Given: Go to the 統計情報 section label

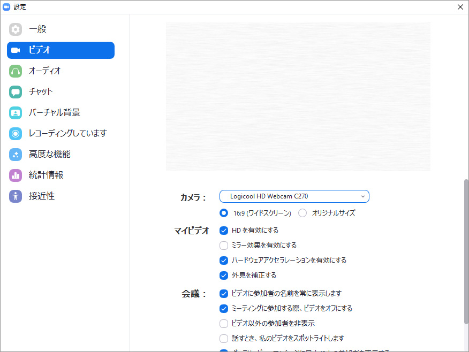Looking at the screenshot, I should (46, 175).
